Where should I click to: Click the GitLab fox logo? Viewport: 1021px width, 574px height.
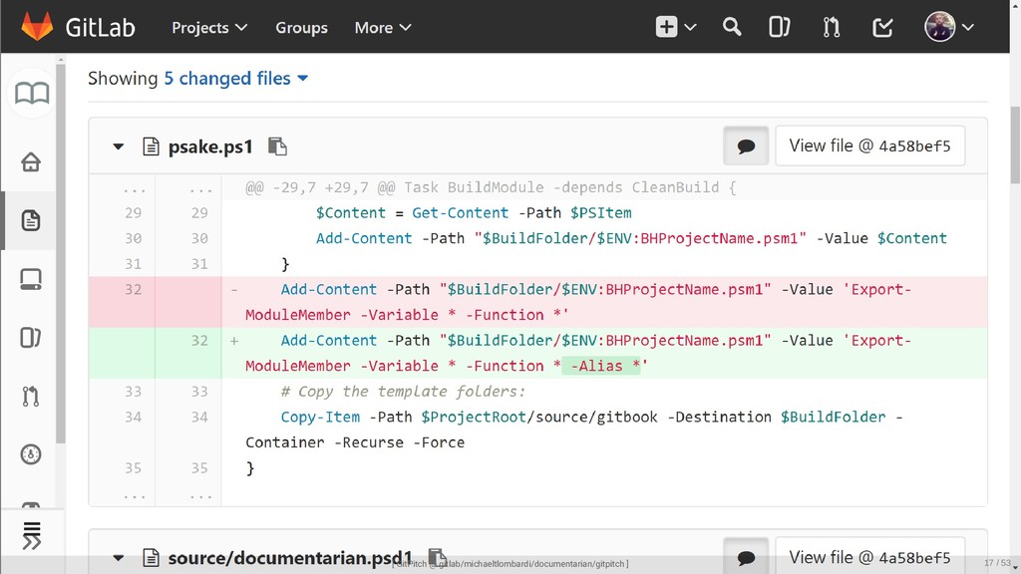coord(37,27)
